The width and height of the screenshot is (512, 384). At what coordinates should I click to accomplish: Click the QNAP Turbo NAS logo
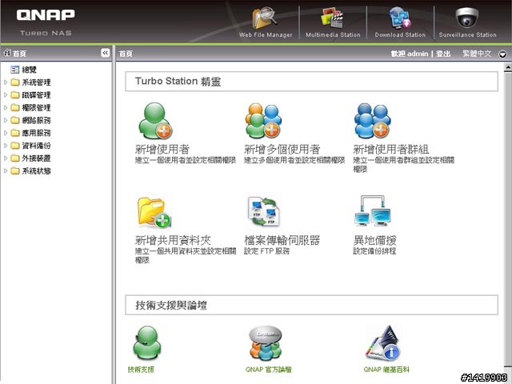point(46,22)
